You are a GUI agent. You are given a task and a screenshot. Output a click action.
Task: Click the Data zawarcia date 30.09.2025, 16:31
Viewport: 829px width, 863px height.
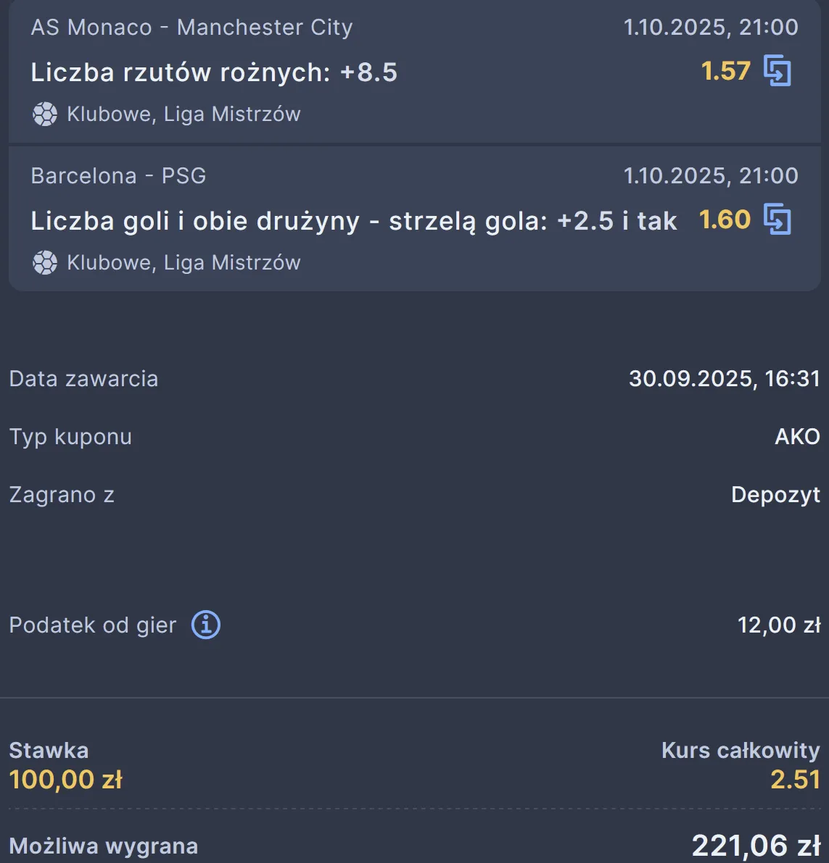coord(724,379)
